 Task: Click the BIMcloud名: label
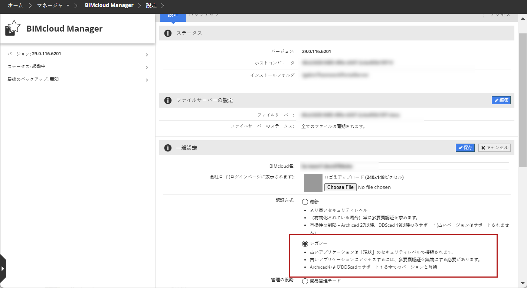282,166
